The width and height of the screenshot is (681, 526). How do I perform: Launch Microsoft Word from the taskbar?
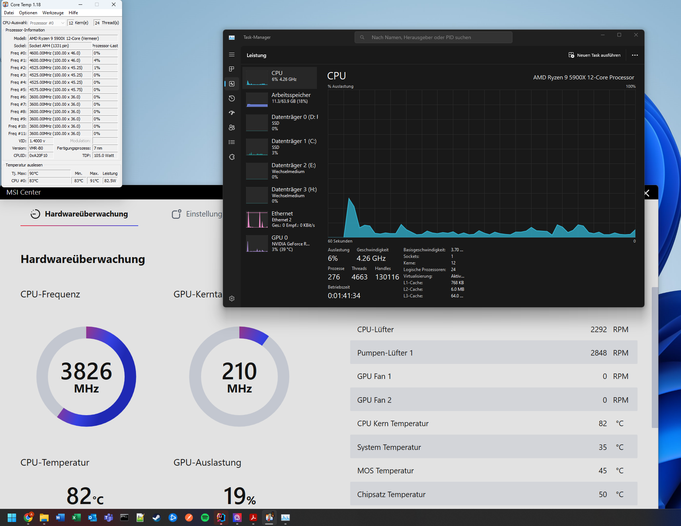point(60,518)
